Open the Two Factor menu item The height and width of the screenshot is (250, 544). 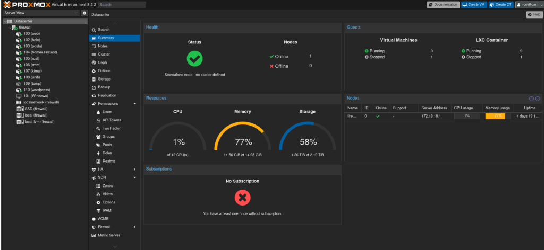115,128
